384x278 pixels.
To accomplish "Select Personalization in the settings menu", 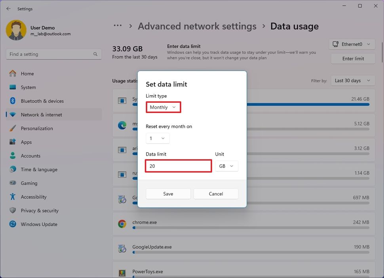I will (13, 128).
